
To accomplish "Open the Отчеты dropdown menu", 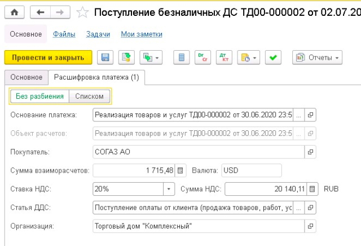I will [x=318, y=58].
